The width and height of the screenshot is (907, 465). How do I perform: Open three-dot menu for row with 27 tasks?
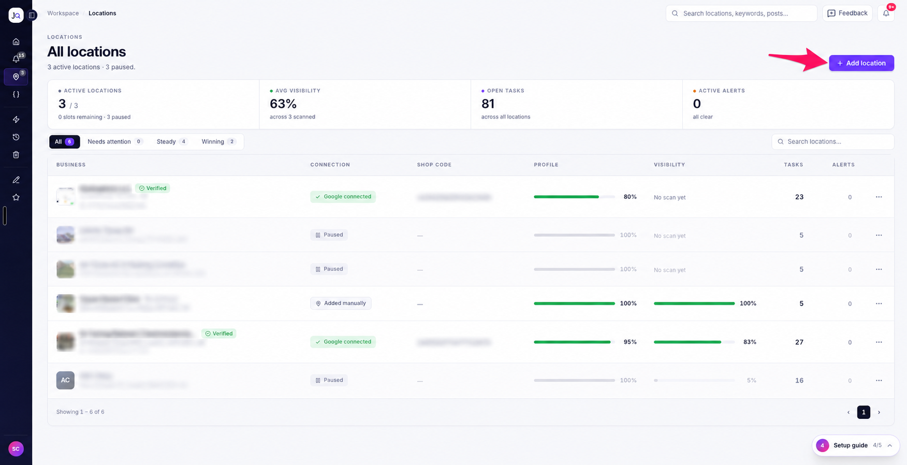tap(879, 342)
